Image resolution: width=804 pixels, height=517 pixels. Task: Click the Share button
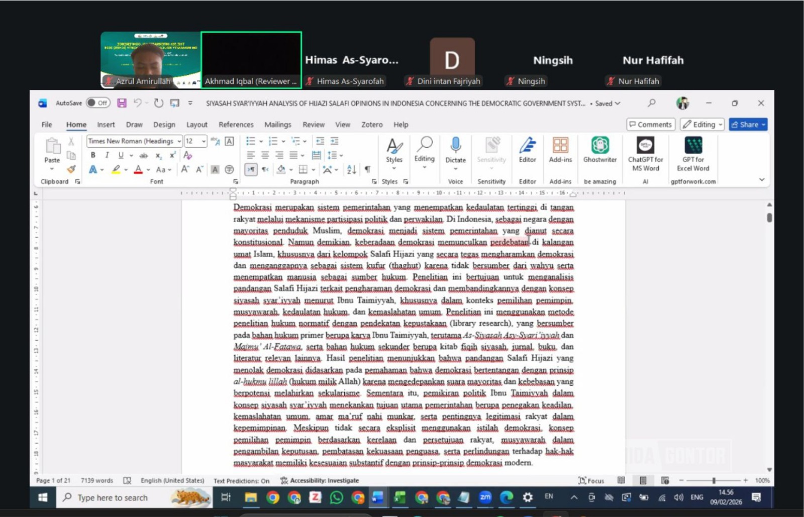pyautogui.click(x=748, y=125)
